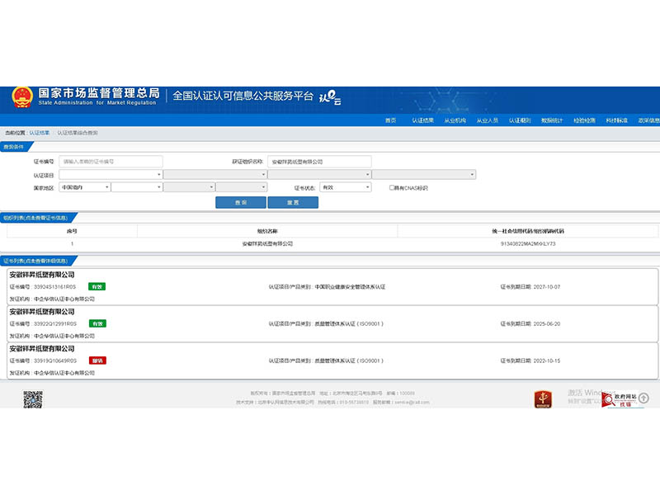Viewport: 660px width, 495px height.
Task: Click expiry date 2027-10-07
Action: tap(547, 286)
